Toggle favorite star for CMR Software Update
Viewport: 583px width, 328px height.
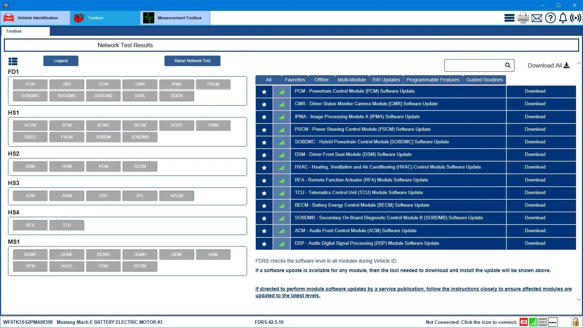click(264, 104)
